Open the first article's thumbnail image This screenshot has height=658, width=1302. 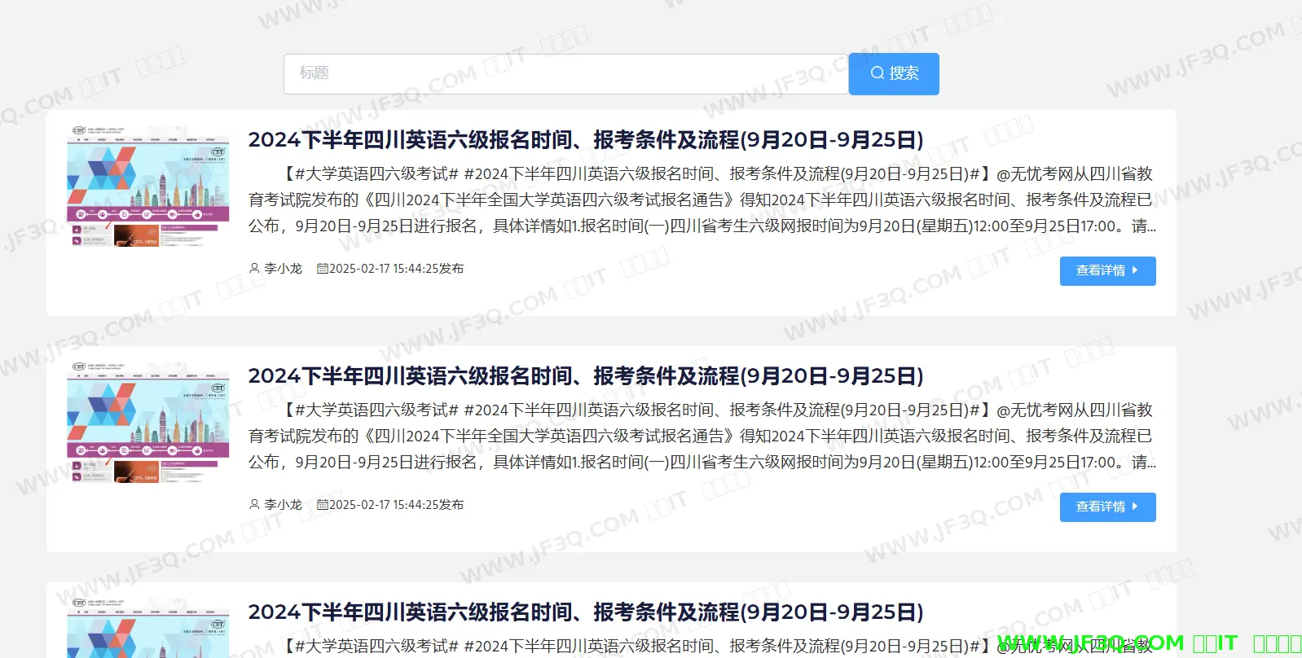point(148,187)
